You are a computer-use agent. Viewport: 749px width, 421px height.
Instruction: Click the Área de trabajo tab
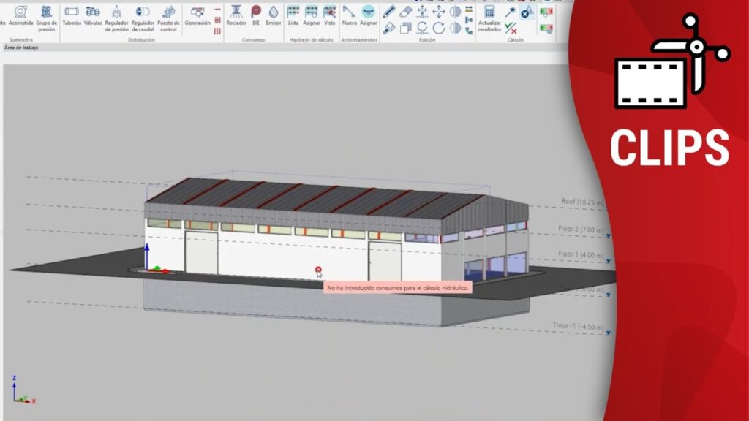click(x=21, y=47)
